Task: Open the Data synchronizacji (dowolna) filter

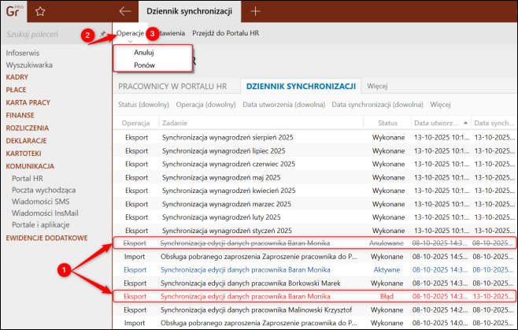Action: tap(377, 104)
